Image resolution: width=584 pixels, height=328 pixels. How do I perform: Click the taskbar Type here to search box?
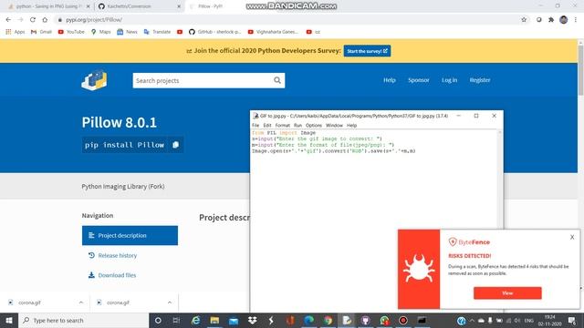(x=83, y=320)
